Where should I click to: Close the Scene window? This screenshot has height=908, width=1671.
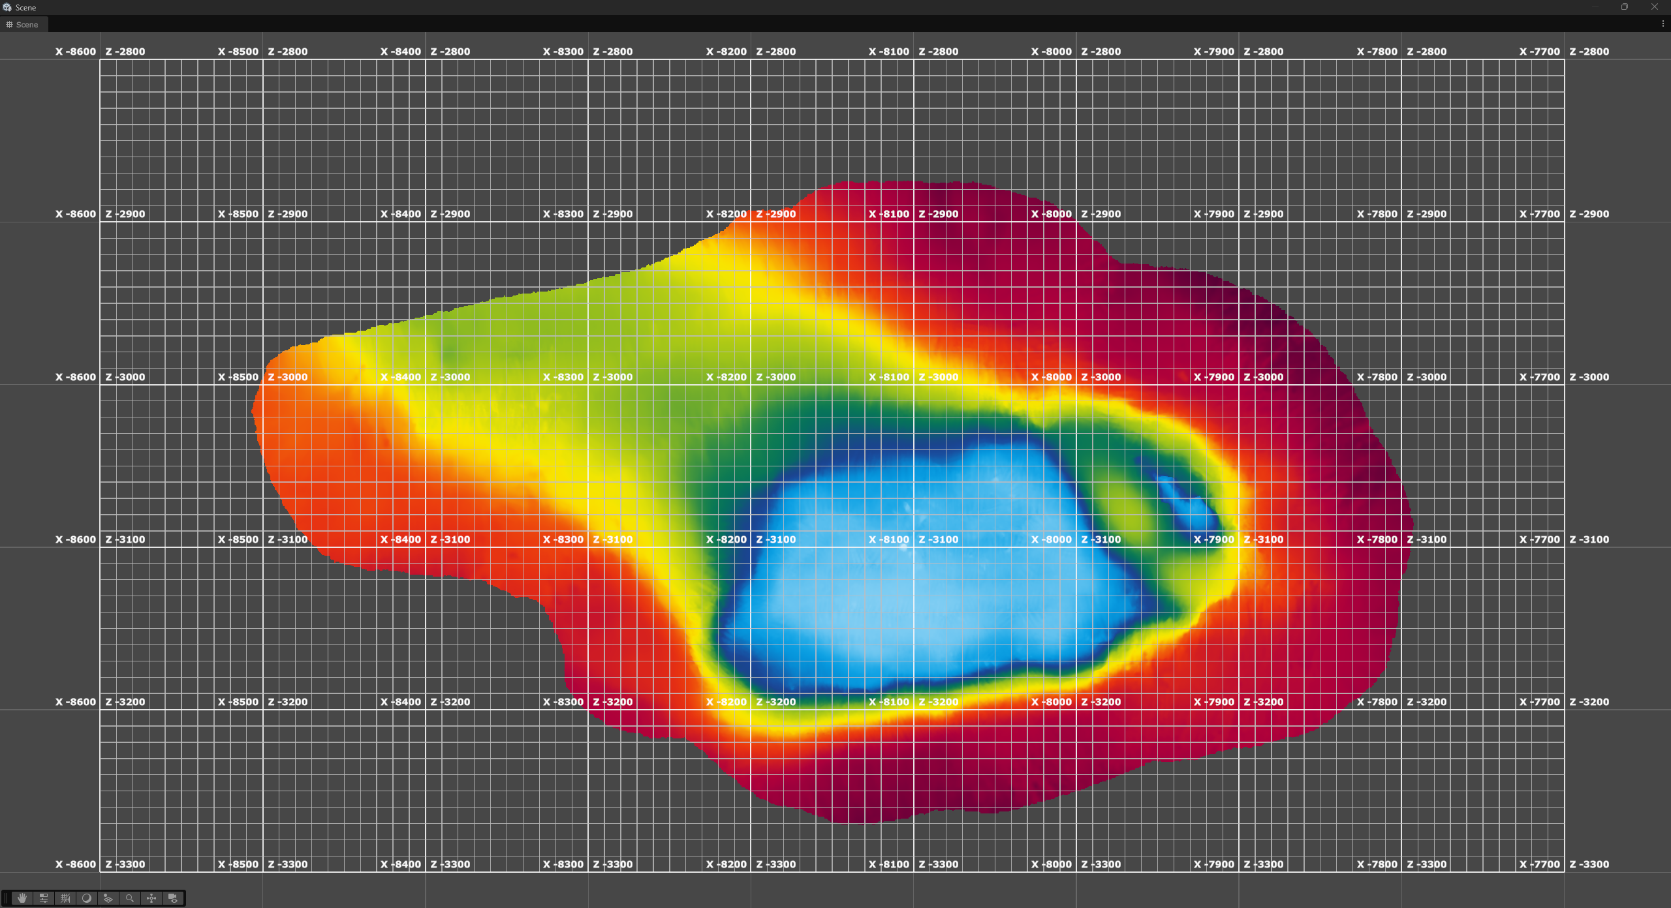pyautogui.click(x=1654, y=7)
